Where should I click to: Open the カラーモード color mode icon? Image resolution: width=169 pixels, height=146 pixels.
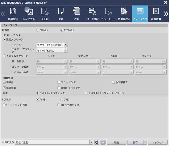(x=108, y=14)
